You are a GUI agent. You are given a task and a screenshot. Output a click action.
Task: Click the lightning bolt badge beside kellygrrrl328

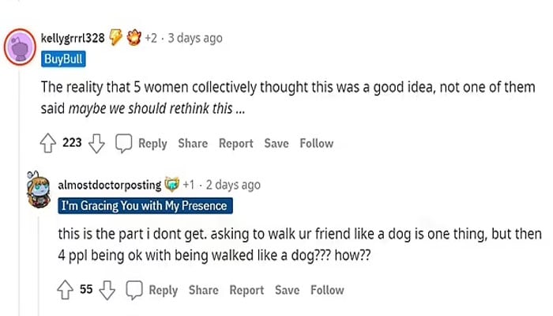(115, 38)
